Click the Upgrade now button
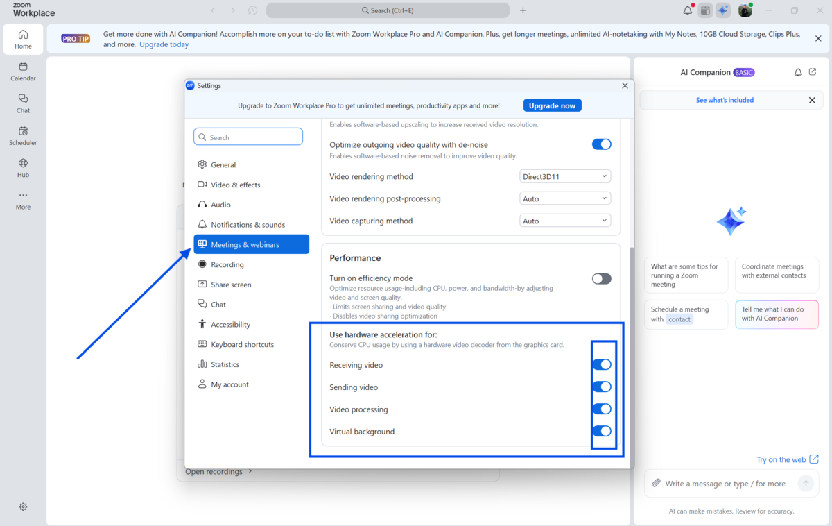The height and width of the screenshot is (526, 832). (552, 105)
